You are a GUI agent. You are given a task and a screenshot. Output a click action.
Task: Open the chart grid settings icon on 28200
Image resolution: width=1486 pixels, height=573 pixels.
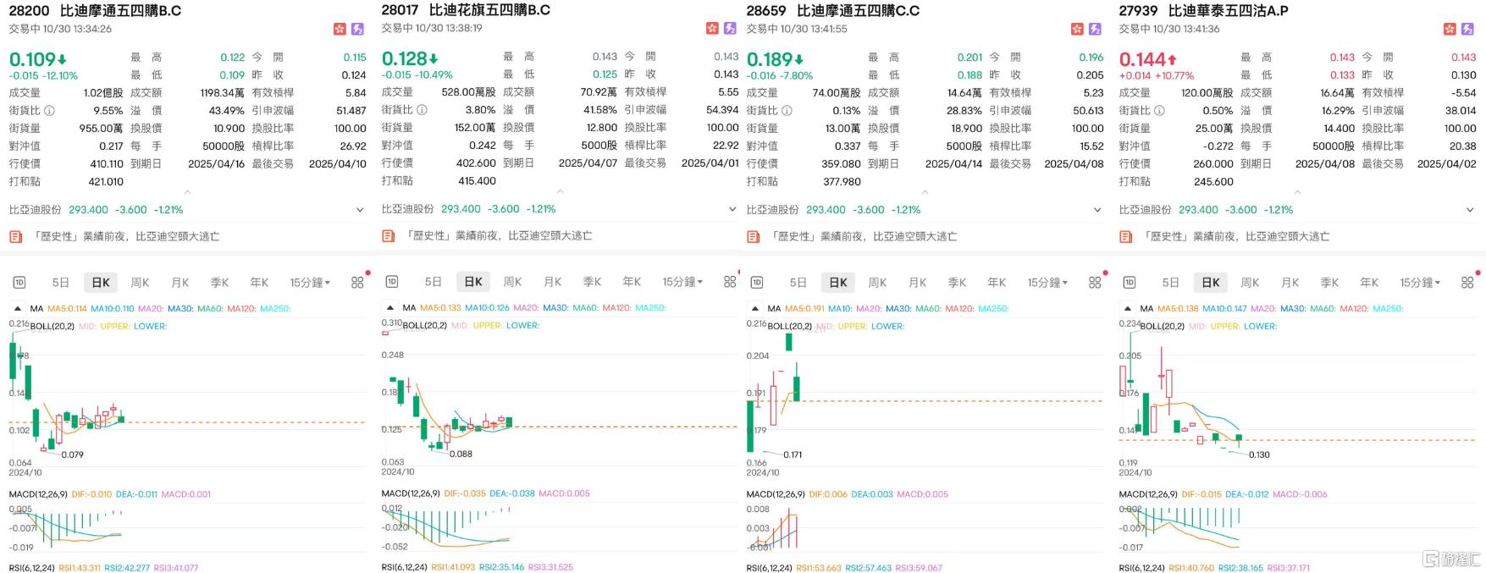(x=357, y=283)
